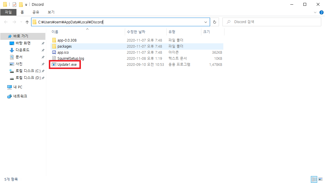Open 로컬 디스크 (D:) in navigation pane
The height and width of the screenshot is (183, 325).
(28, 78)
